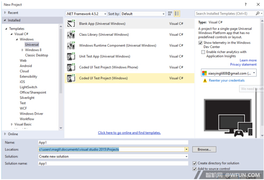Select Coded UI Test Project (Windows Phone) icon
264x180 pixels.
pos(71,67)
